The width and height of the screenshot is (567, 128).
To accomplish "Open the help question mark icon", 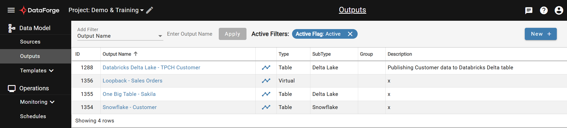I will click(x=544, y=10).
